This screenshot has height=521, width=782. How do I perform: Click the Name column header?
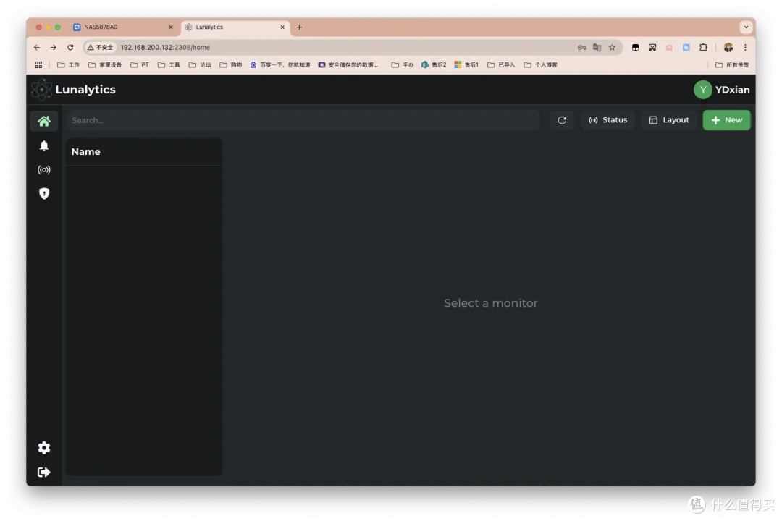click(85, 151)
